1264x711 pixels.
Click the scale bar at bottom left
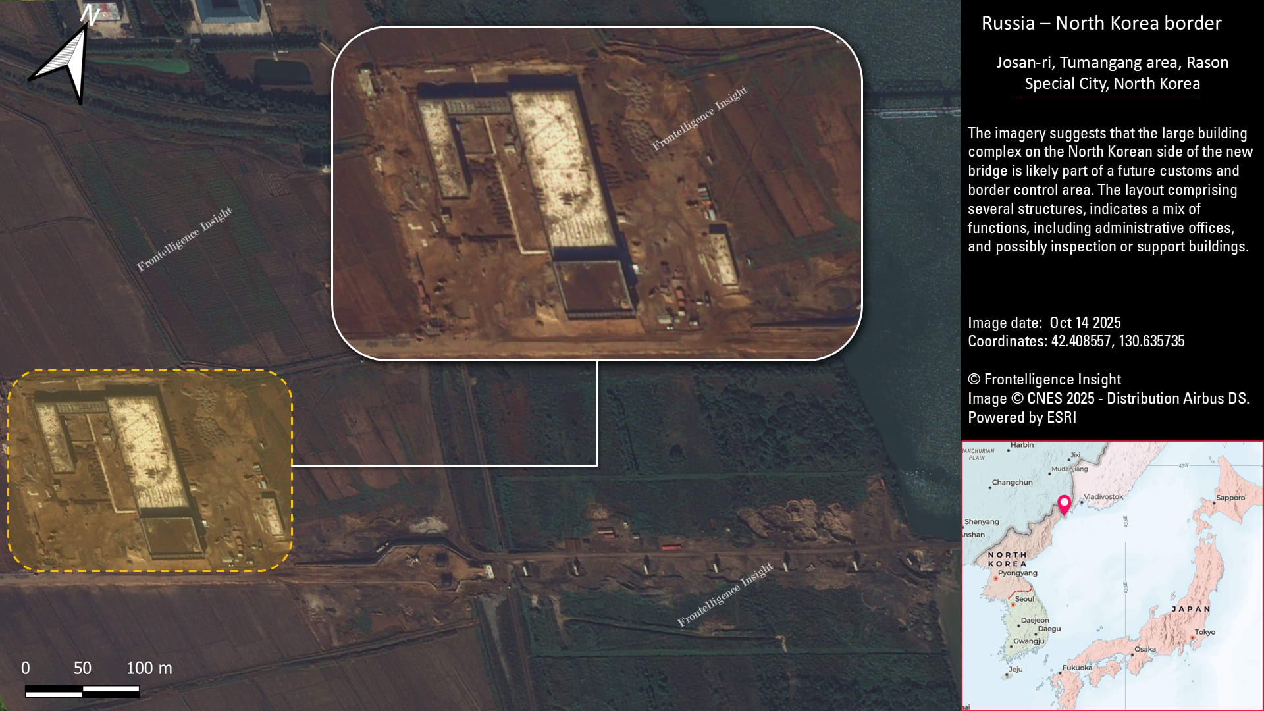point(82,691)
